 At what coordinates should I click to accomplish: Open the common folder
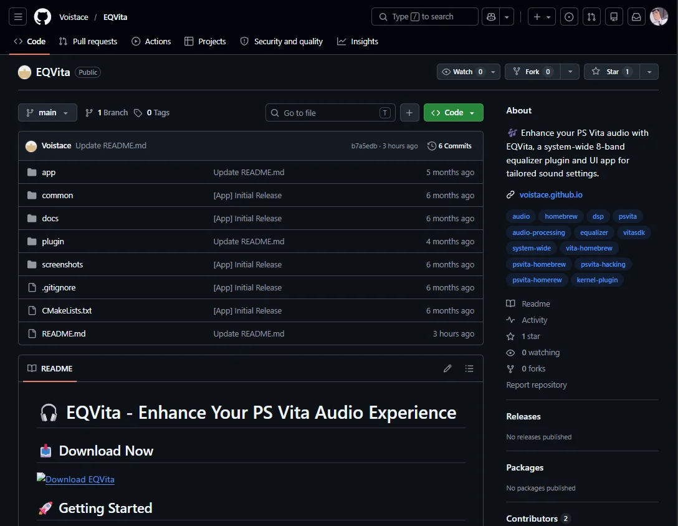57,196
